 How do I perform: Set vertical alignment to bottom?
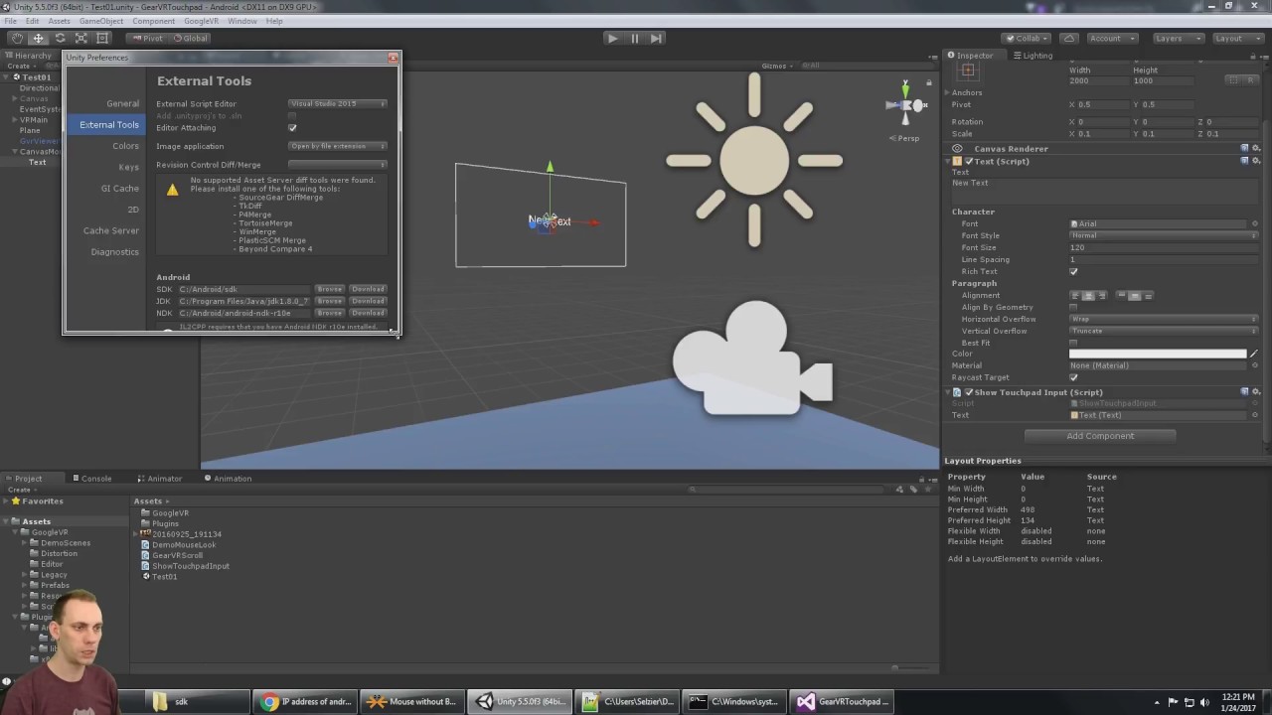[x=1148, y=295]
